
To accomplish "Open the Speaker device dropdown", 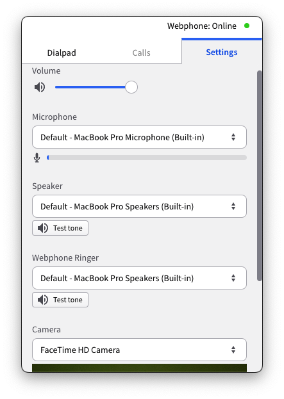I will [139, 206].
